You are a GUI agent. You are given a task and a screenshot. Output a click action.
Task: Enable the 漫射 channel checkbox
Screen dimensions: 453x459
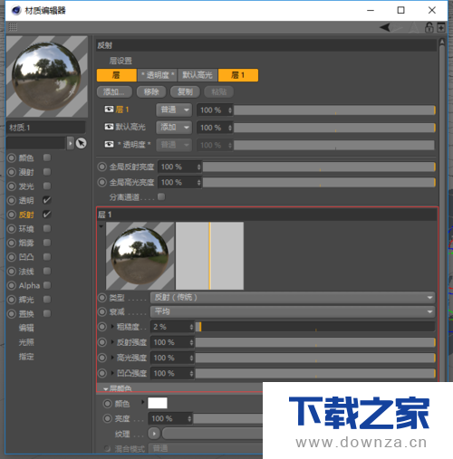pos(47,172)
